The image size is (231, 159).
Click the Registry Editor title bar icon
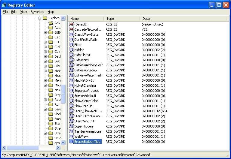(x=4, y=5)
